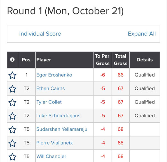This screenshot has height=162, width=167.
Task: Click the star beside Pierre Viallaneix
Action: tap(13, 143)
